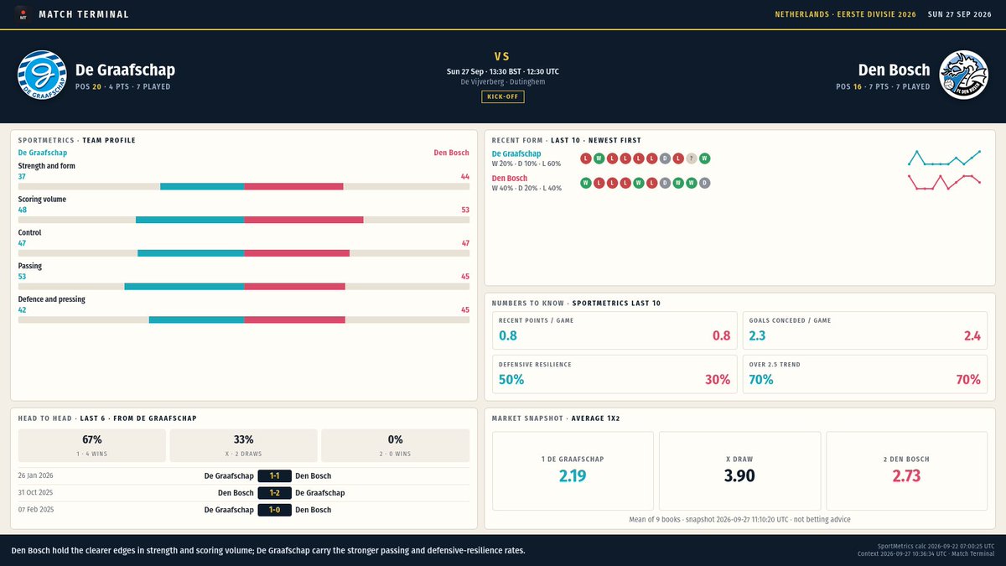
Task: Click the MATCH TERMINAL title text
Action: pyautogui.click(x=84, y=14)
